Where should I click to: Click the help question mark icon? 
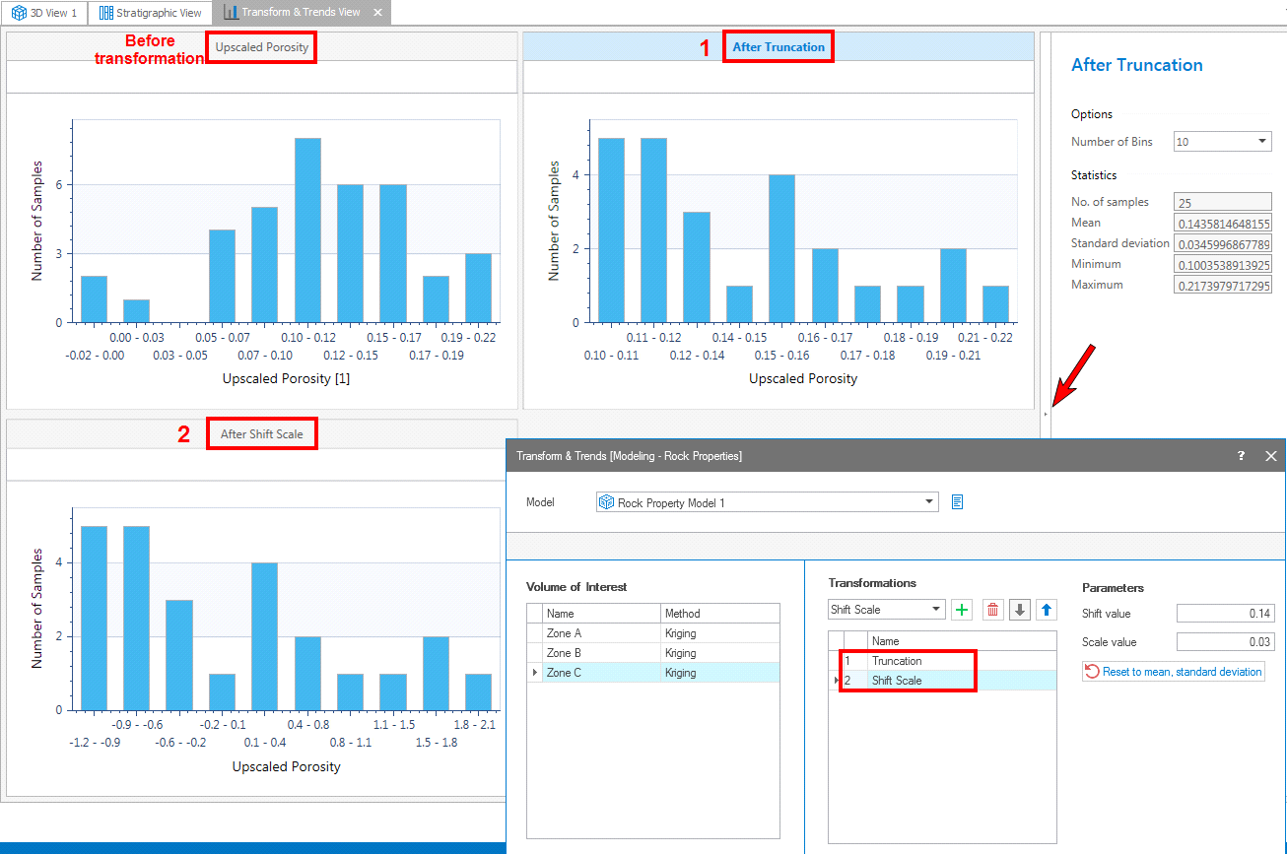(1241, 456)
